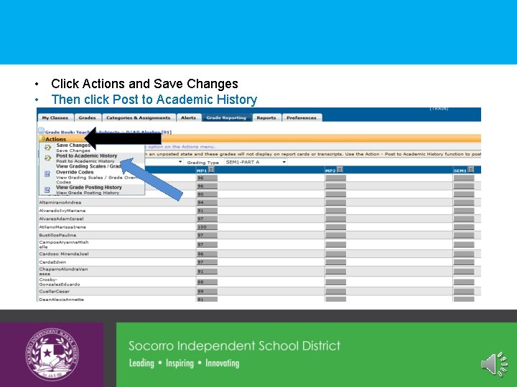Image resolution: width=517 pixels, height=387 pixels.
Task: Select Post to Academic History menu entry
Action: 87,158
